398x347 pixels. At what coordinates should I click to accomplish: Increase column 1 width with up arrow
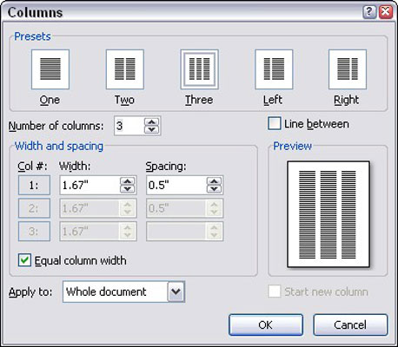[x=128, y=181]
